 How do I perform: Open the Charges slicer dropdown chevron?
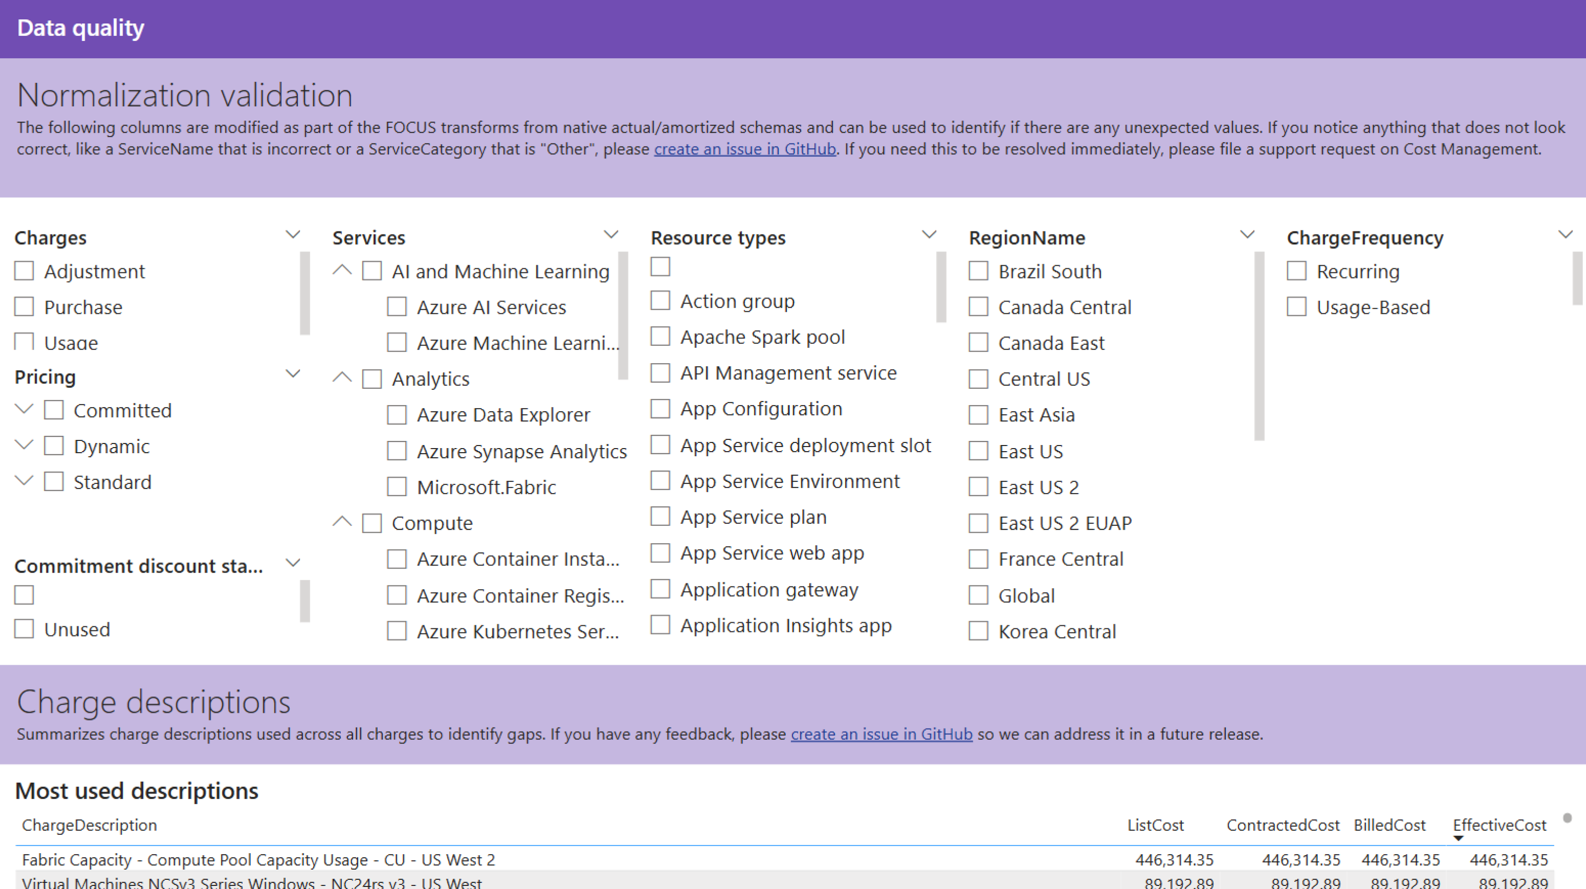[293, 235]
